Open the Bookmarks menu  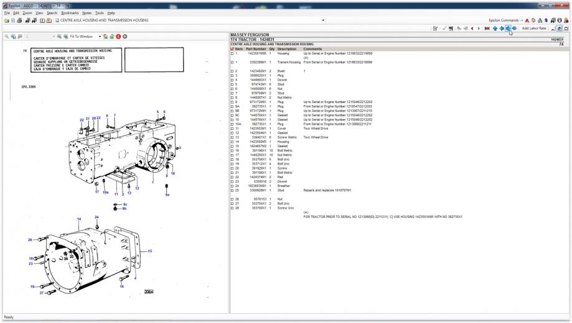pyautogui.click(x=70, y=13)
